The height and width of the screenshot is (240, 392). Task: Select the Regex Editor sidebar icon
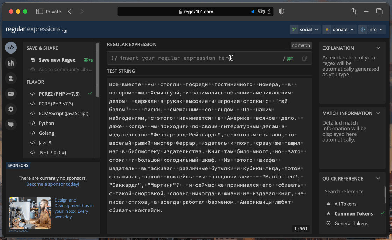[x=11, y=47]
